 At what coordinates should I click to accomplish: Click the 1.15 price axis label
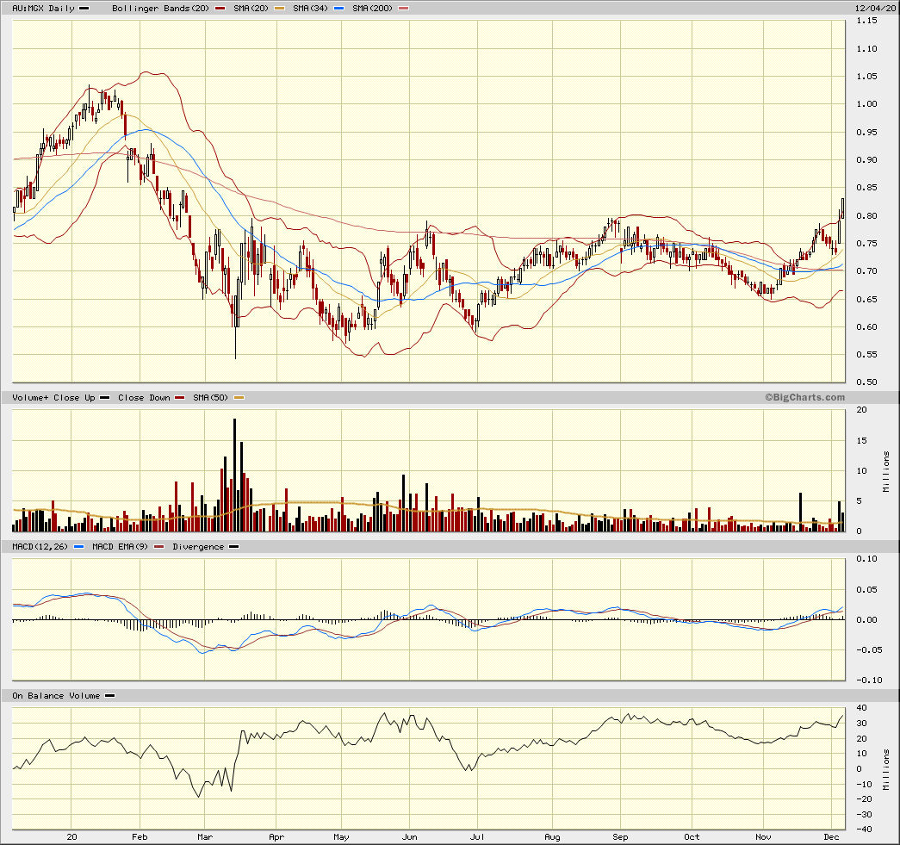(x=866, y=21)
